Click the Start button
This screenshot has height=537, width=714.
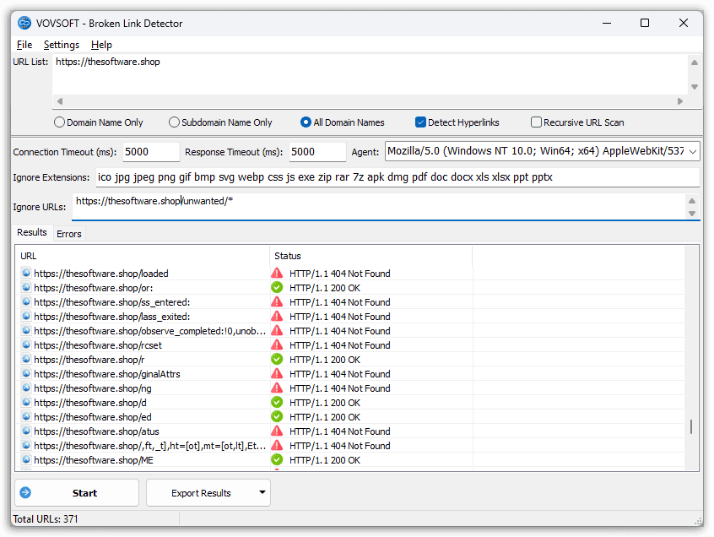click(77, 492)
